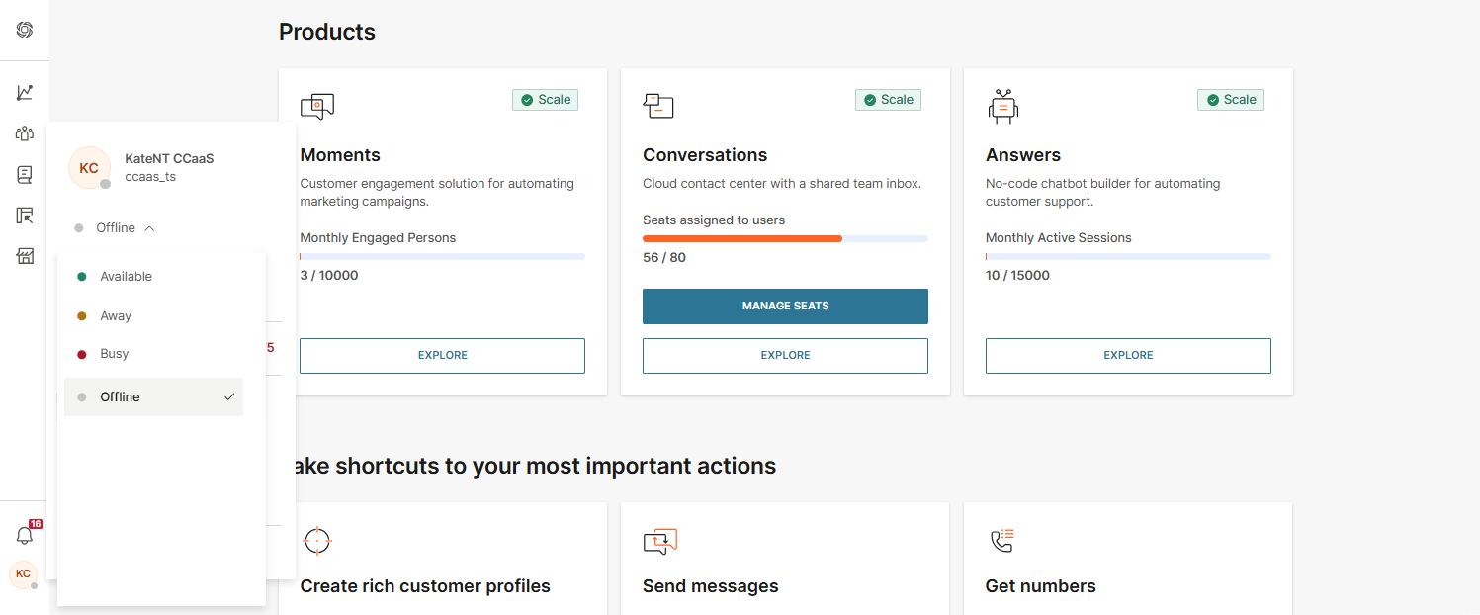Open the Marketplace storefront icon in the sidebar
Screen dimensions: 1480x615
pos(24,256)
